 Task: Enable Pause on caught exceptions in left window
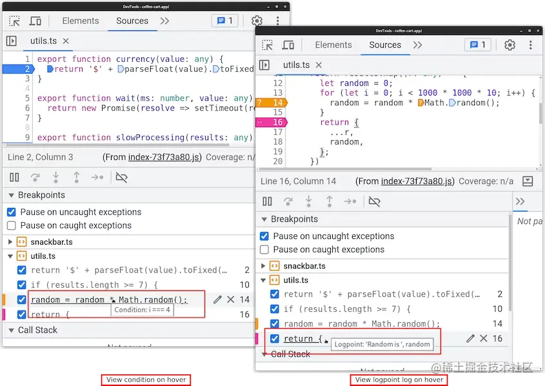pos(12,226)
